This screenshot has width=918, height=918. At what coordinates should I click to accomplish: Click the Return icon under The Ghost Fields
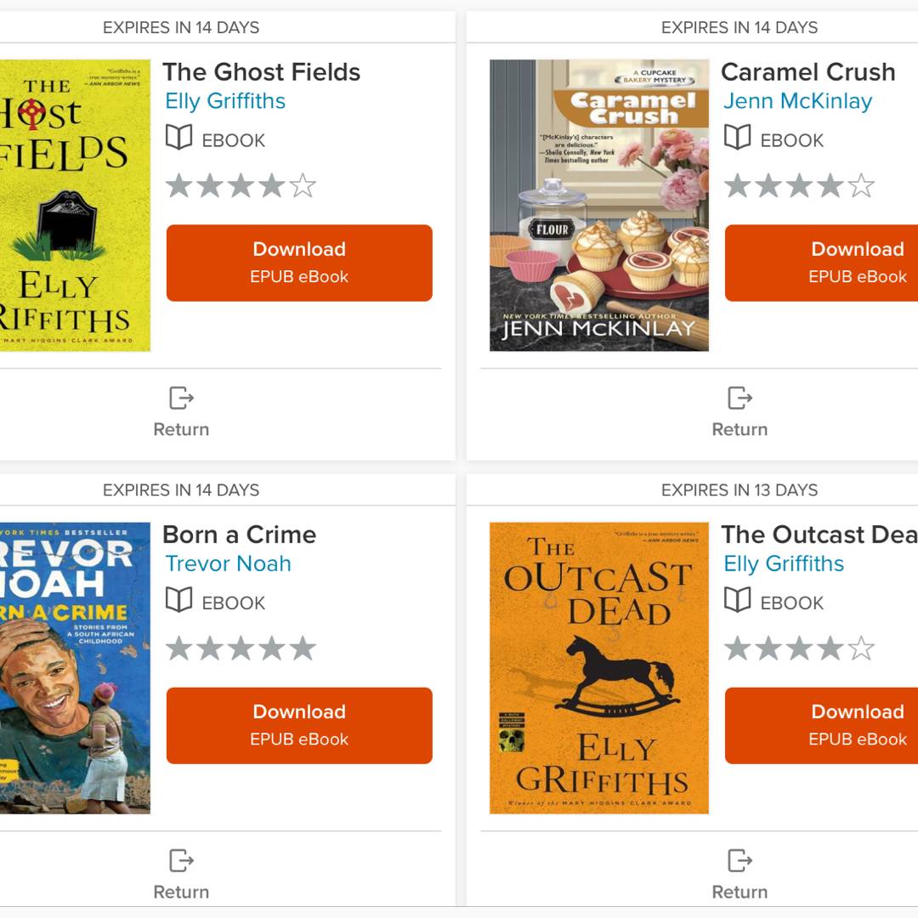(x=181, y=398)
